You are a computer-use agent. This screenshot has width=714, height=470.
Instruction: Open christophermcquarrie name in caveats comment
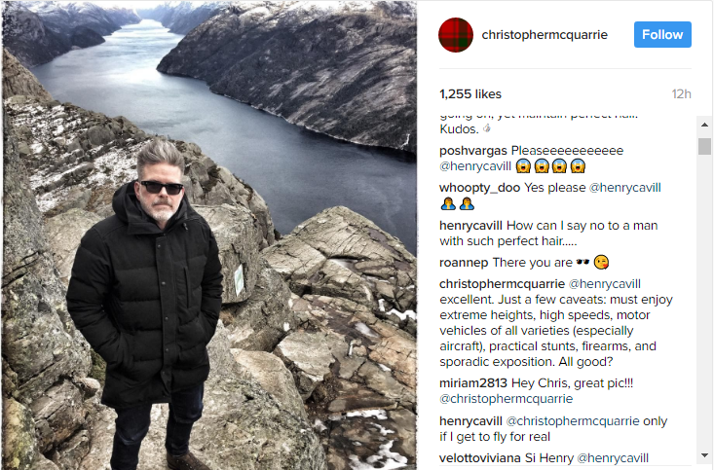(502, 284)
